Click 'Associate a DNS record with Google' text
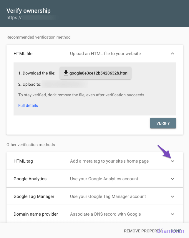 pyautogui.click(x=105, y=214)
